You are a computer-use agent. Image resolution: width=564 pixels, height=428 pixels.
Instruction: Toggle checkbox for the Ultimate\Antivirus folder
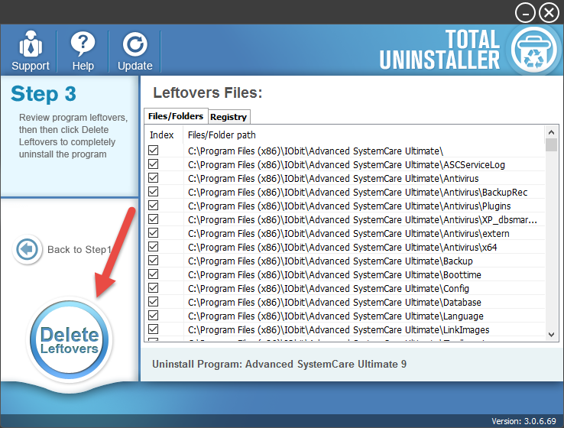coord(154,177)
